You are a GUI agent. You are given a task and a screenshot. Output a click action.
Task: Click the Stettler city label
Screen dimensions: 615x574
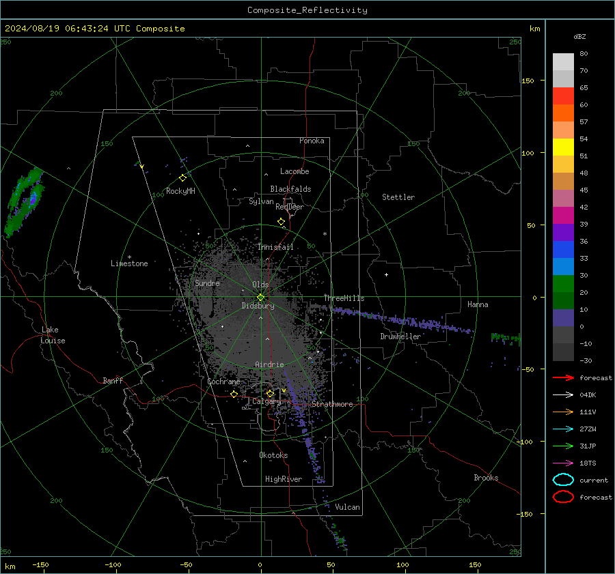[x=398, y=197]
